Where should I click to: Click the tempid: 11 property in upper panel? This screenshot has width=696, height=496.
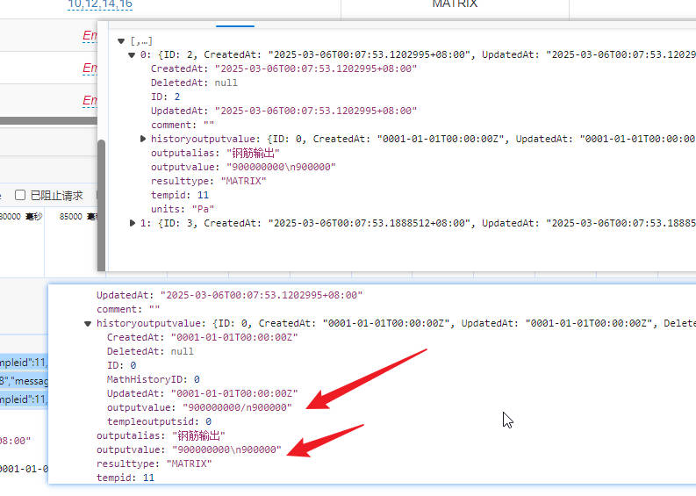[x=179, y=195]
